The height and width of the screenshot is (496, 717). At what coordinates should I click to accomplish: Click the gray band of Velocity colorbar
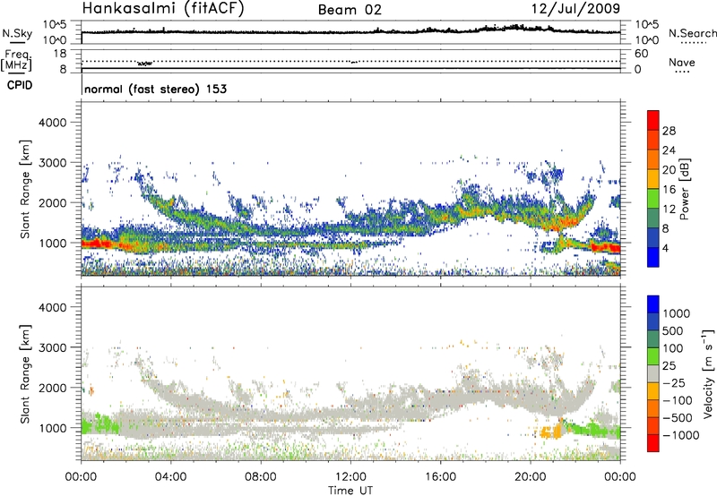[x=653, y=373]
